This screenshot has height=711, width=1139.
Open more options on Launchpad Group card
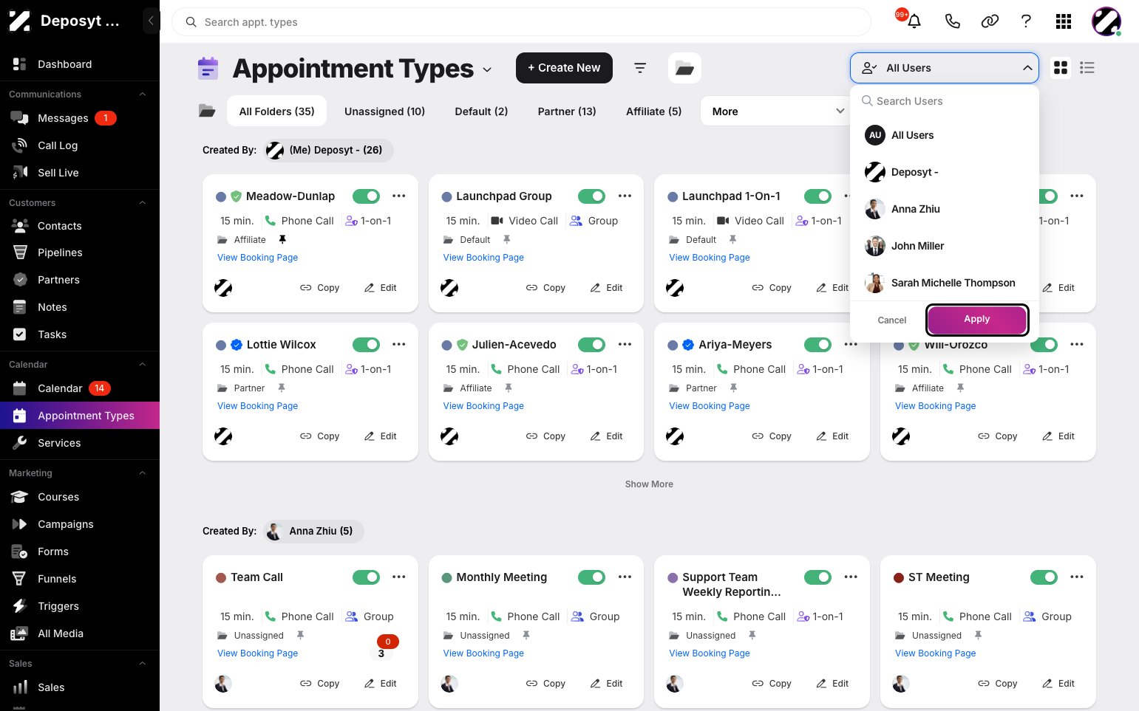[x=625, y=196]
